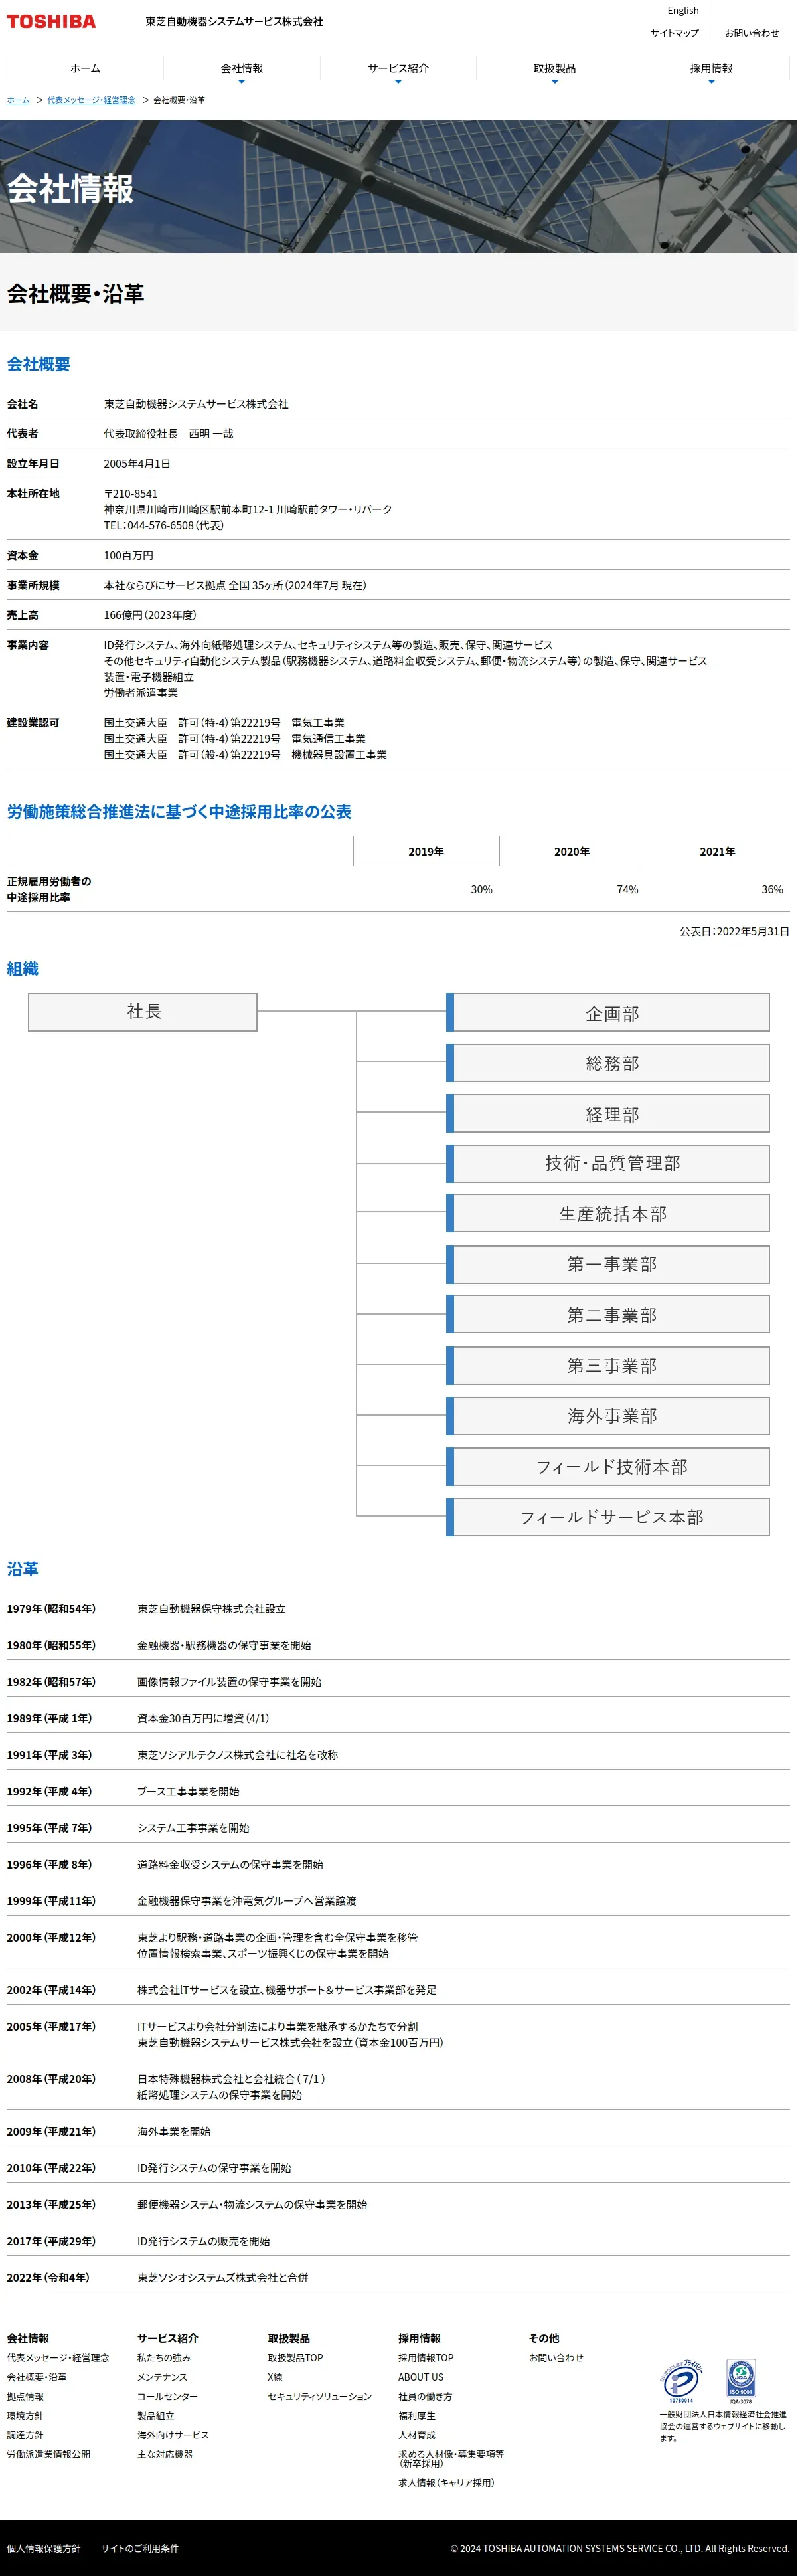The height and width of the screenshot is (2576, 800).
Task: Click the 採用情報 footer column heading
Action: point(419,2338)
